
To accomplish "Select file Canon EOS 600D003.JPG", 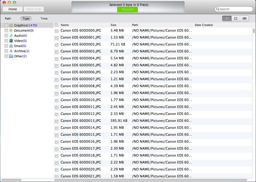I will pyautogui.click(x=81, y=51).
